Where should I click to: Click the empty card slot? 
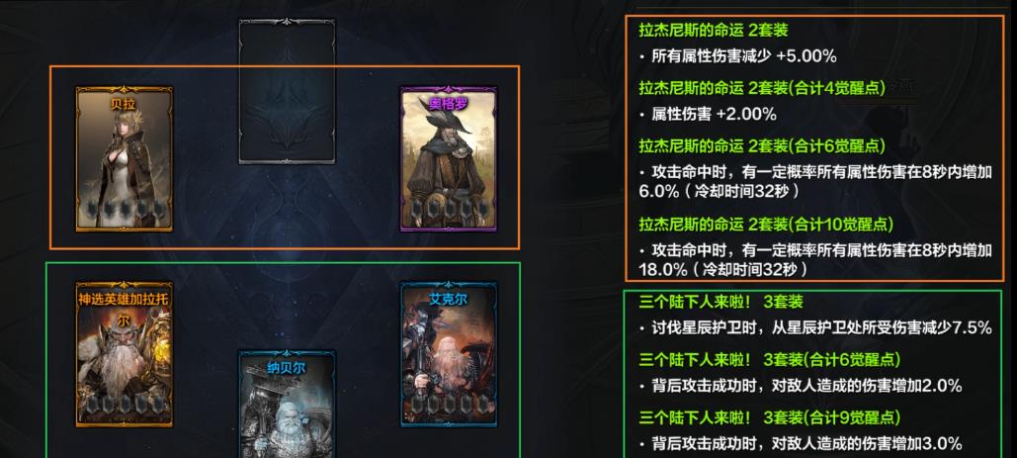pos(287,91)
